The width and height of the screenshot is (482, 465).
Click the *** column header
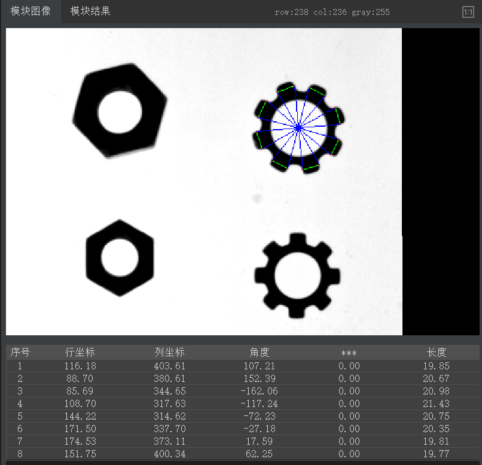[349, 353]
